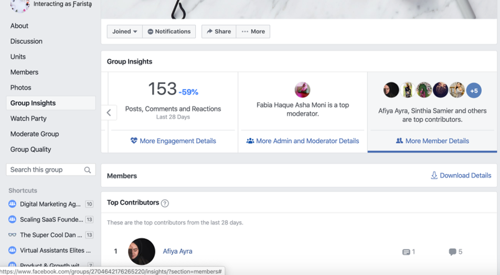Click the +5 more contributors badge

pyautogui.click(x=474, y=91)
